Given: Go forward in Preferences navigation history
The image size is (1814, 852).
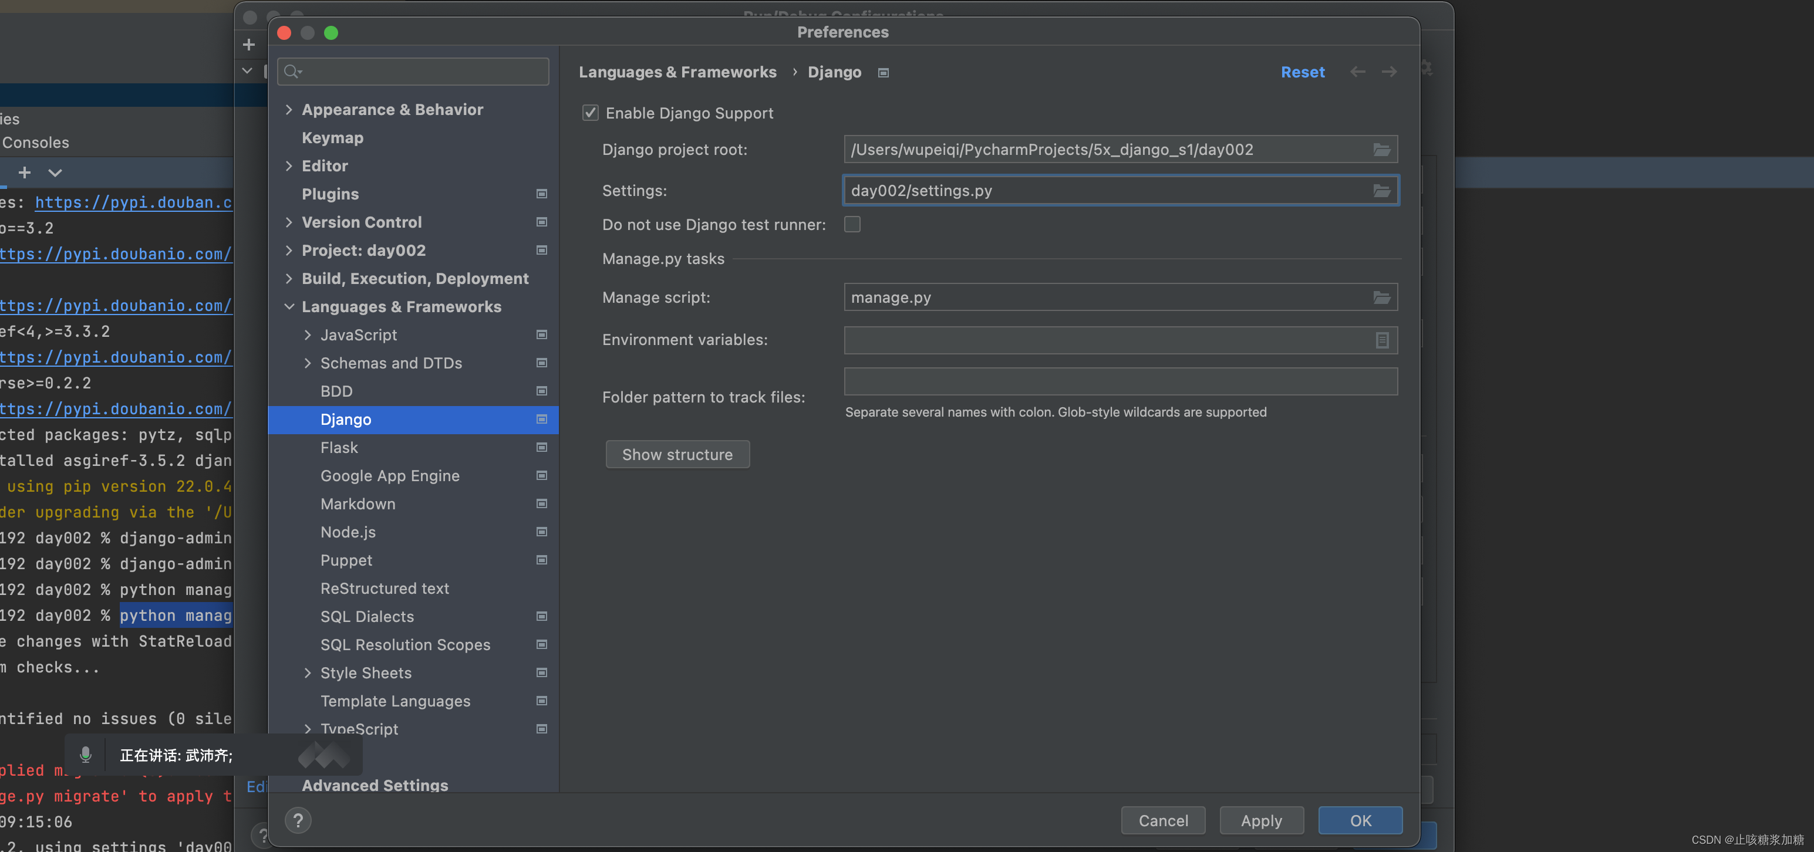Looking at the screenshot, I should (1388, 72).
